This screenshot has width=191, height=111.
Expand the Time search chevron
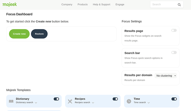[x=149, y=103]
